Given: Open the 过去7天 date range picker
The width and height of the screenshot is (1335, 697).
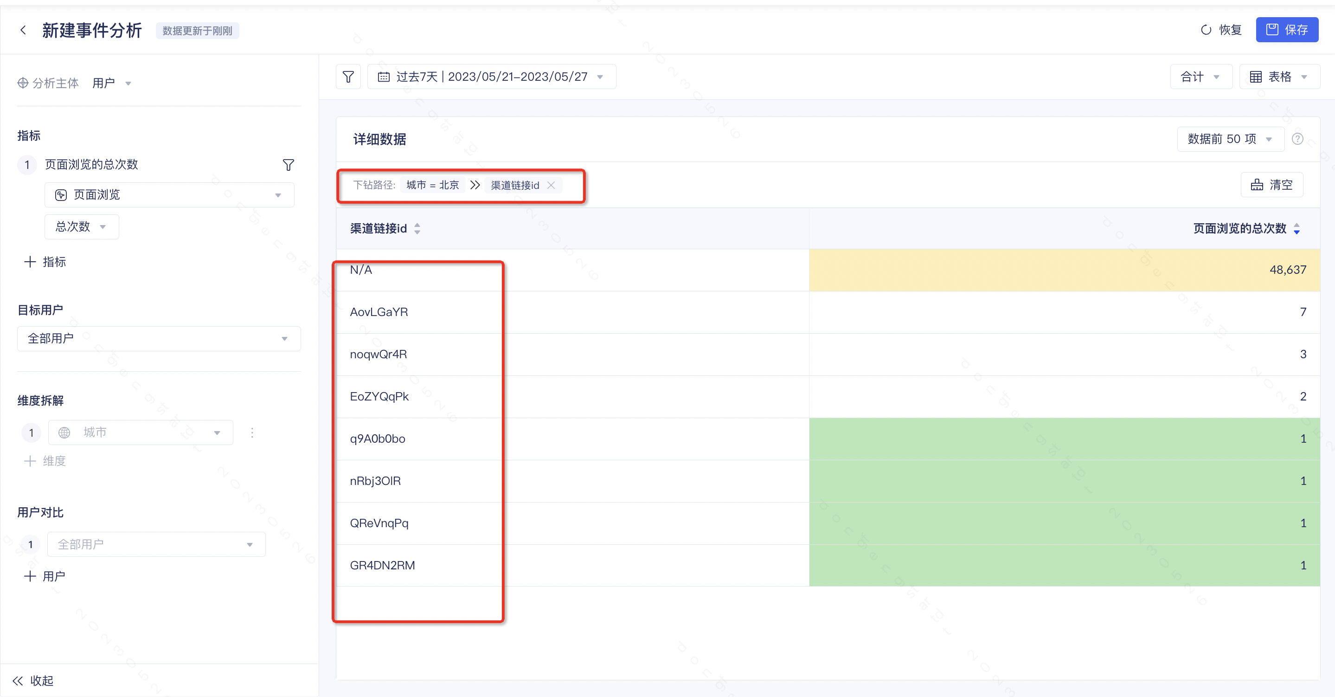Looking at the screenshot, I should tap(491, 77).
